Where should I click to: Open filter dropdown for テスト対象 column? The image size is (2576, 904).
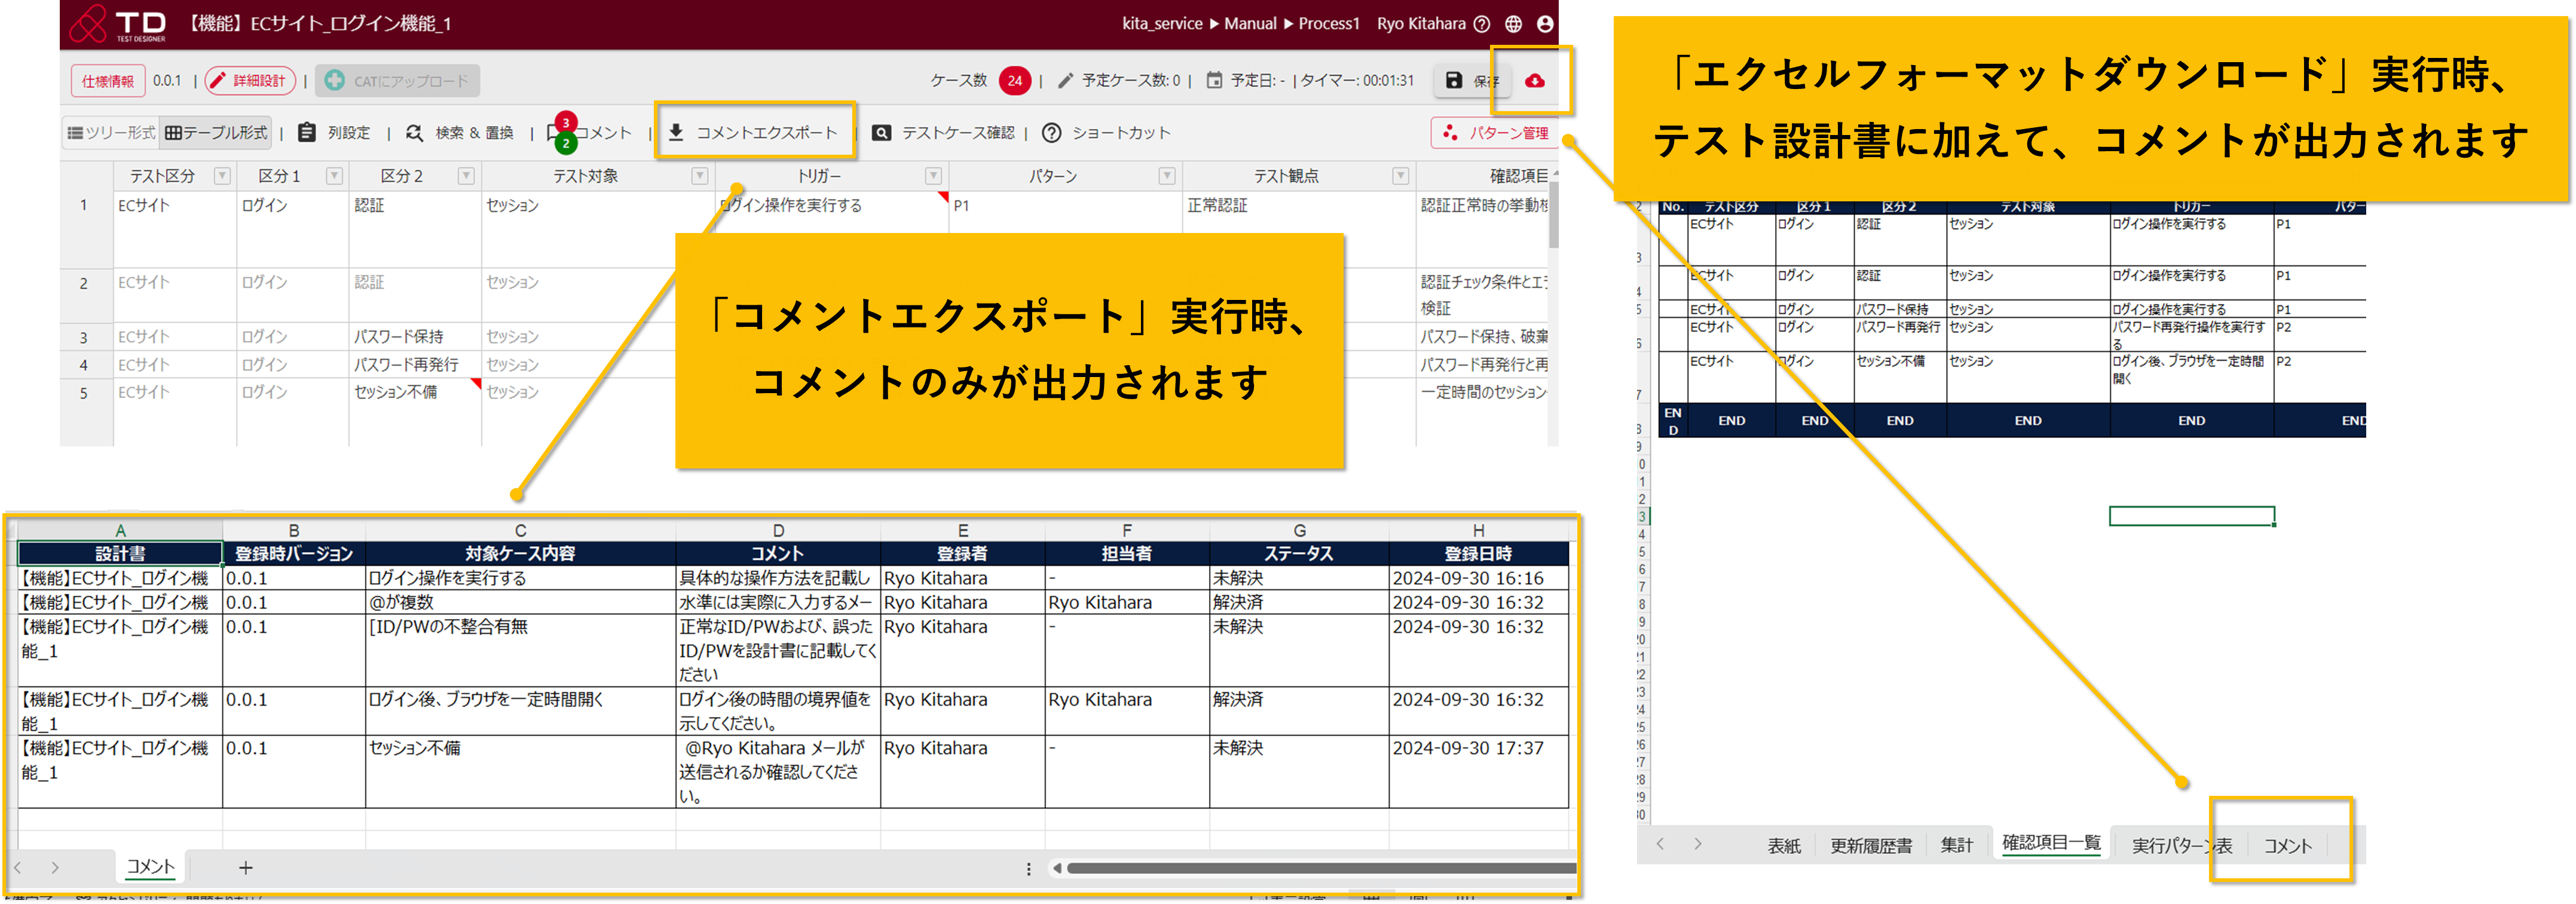click(x=700, y=176)
